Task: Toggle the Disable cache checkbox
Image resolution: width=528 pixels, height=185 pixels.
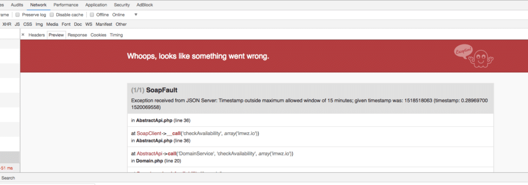Action: 52,15
